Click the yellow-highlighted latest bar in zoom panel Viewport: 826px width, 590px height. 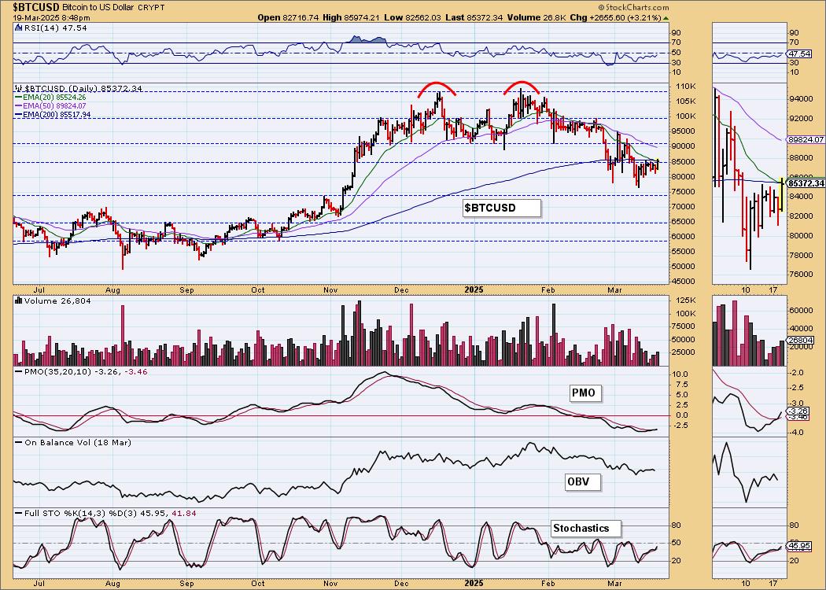tap(781, 195)
